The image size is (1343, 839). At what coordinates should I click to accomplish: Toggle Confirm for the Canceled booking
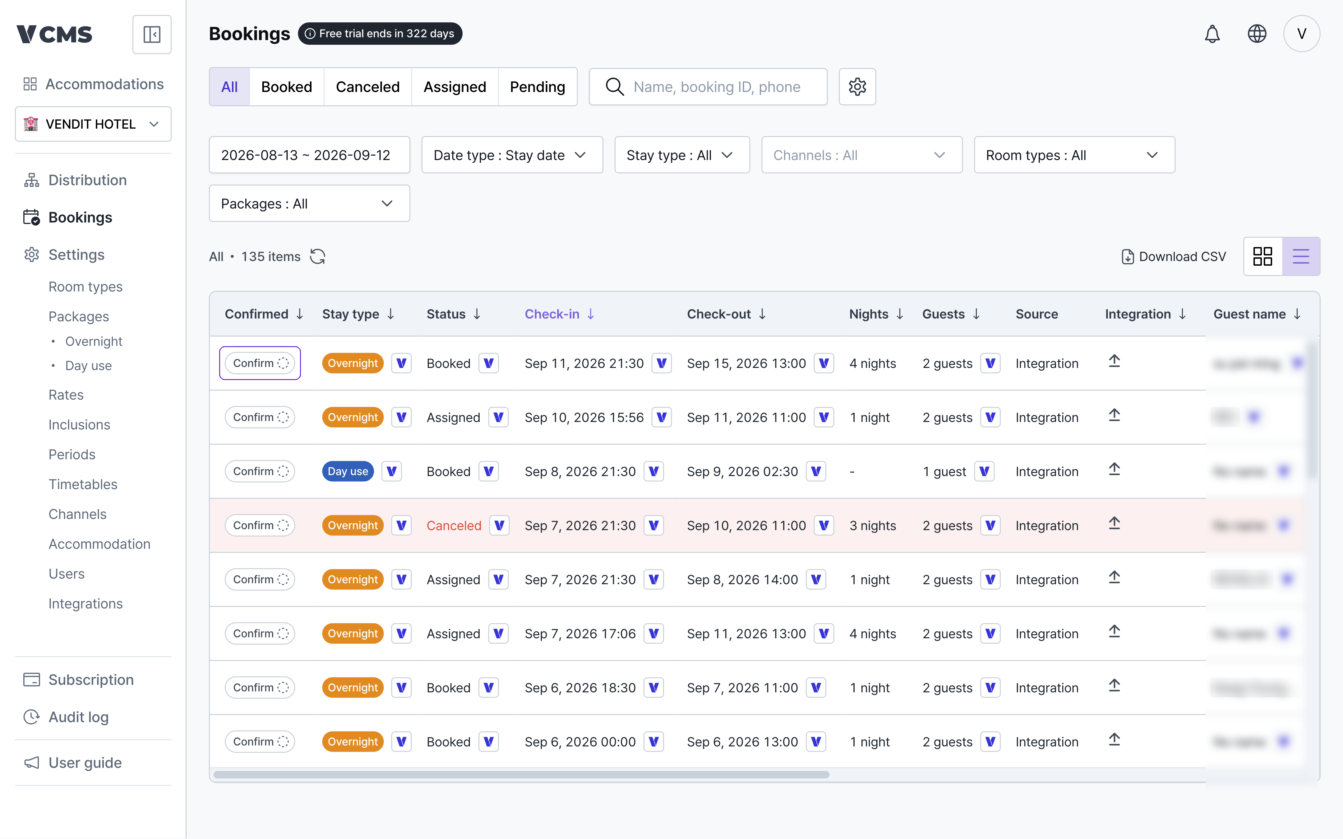[x=260, y=525]
